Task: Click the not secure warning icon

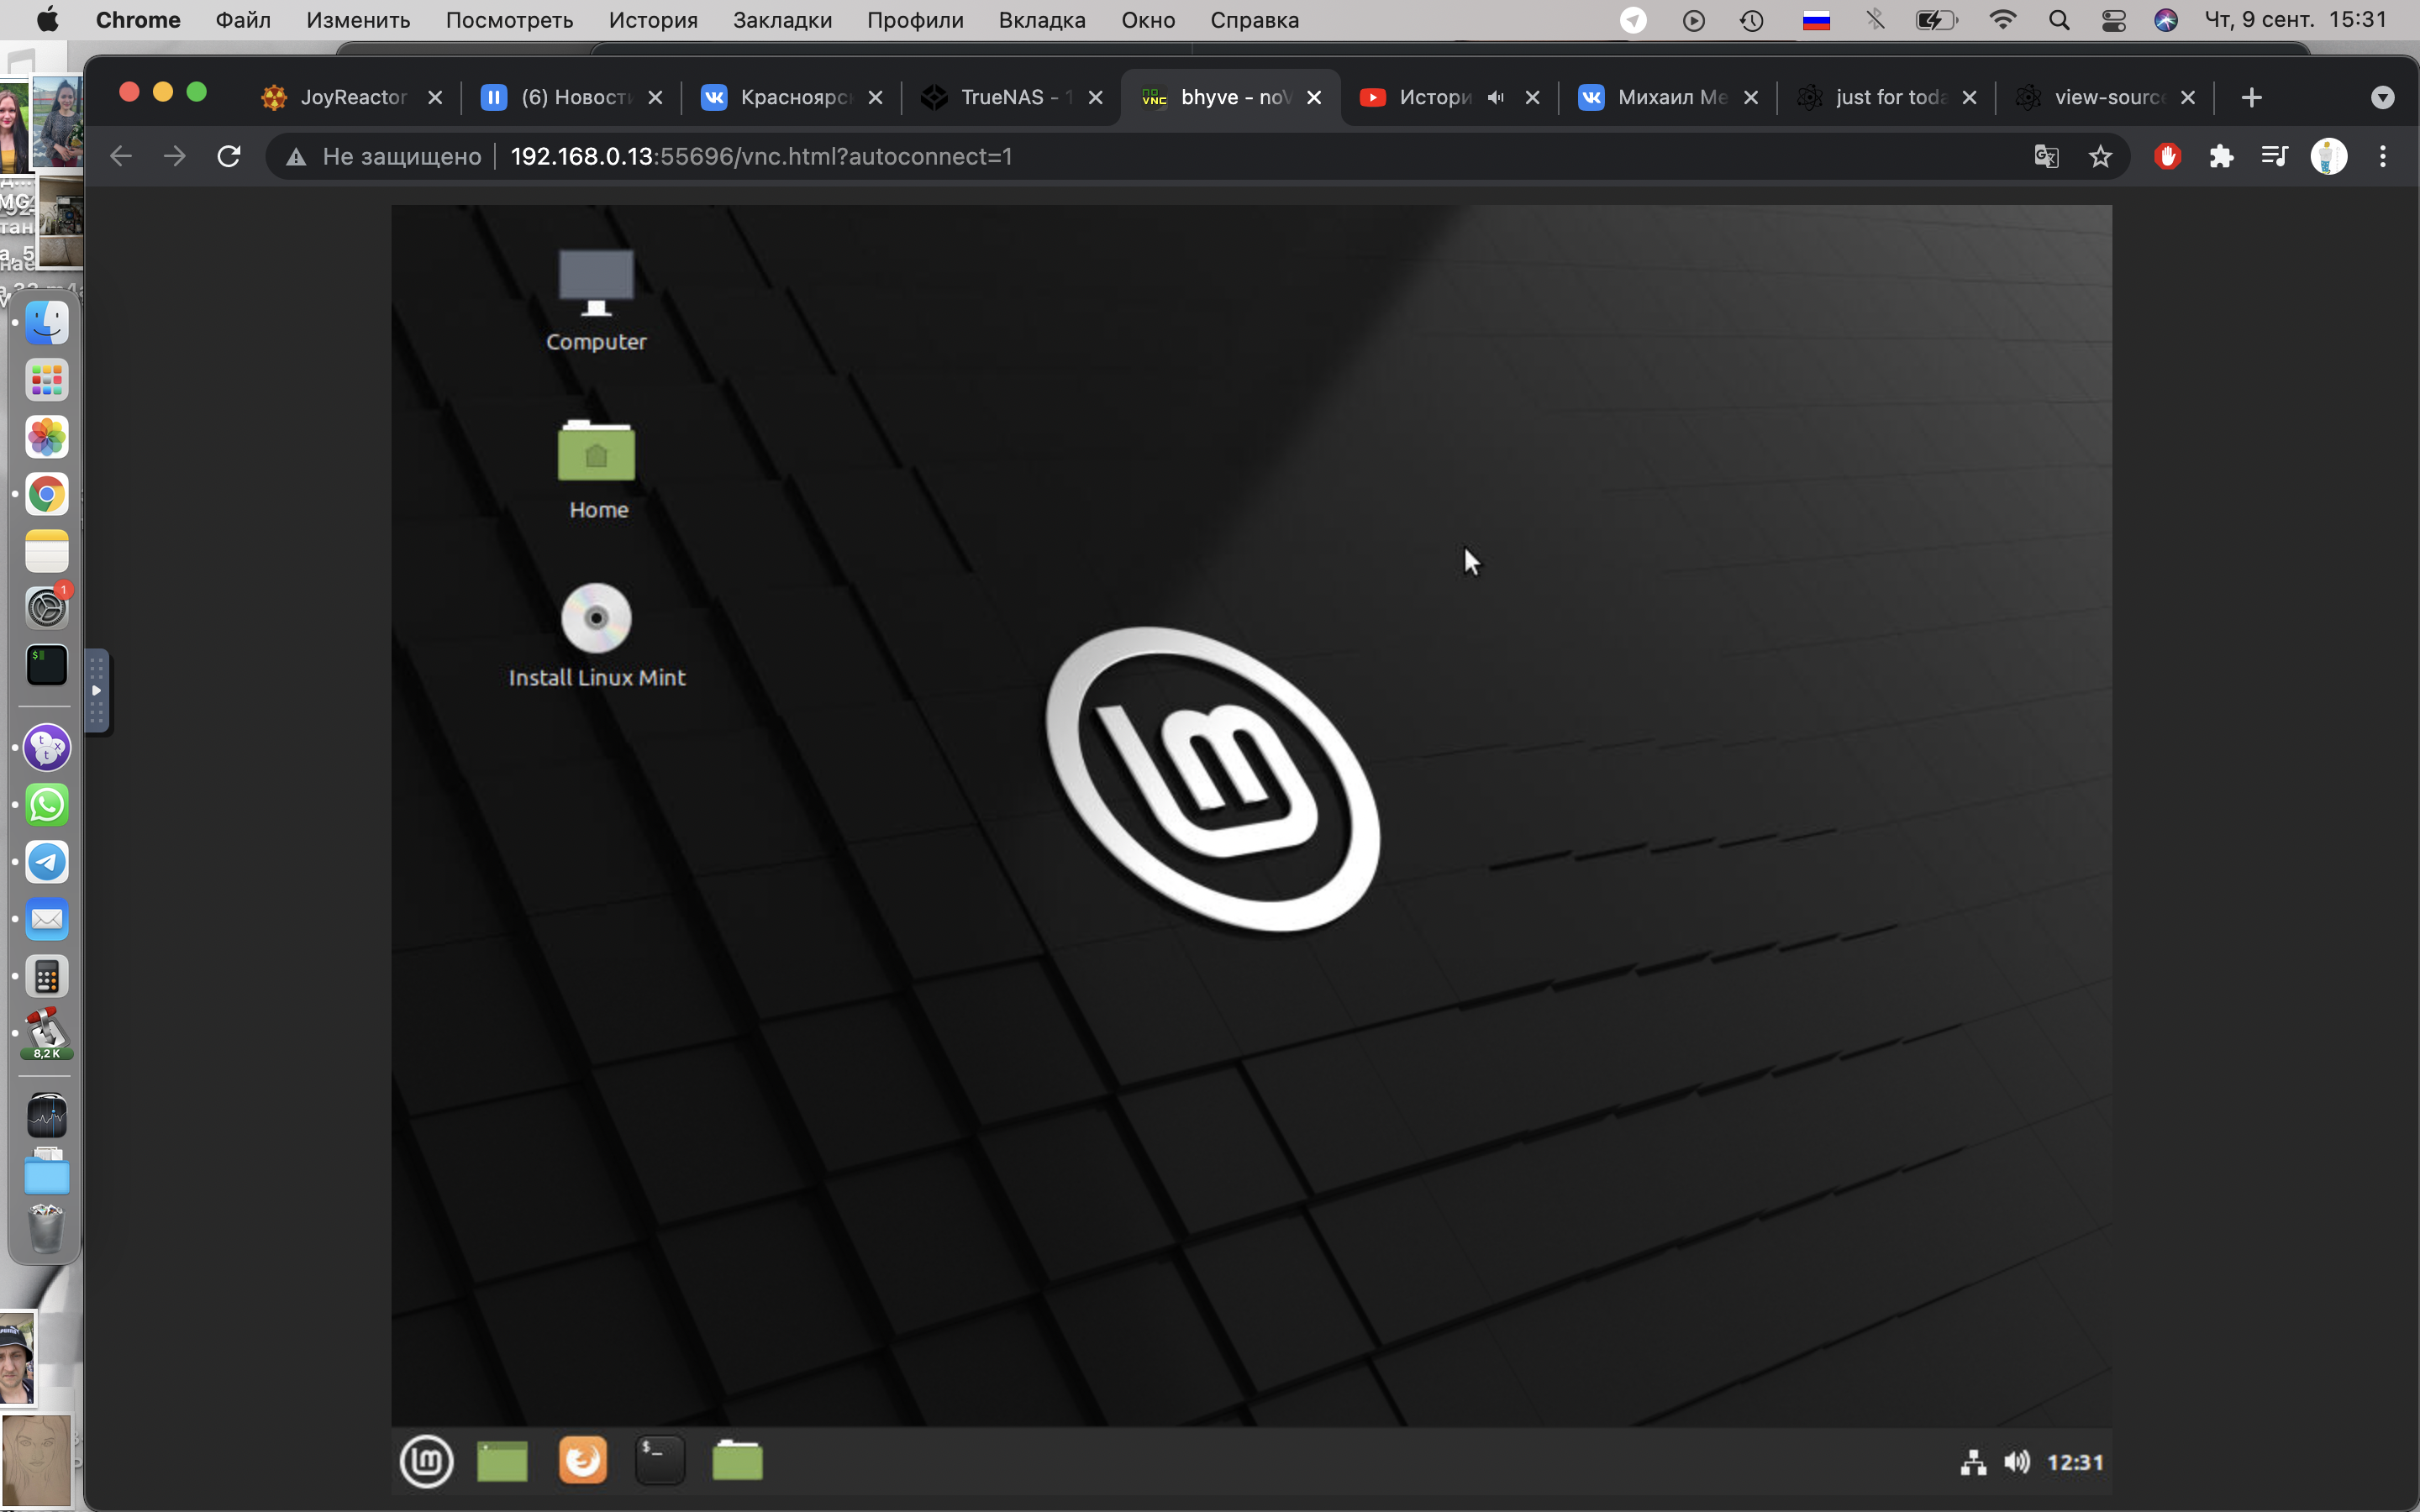Action: 295,157
